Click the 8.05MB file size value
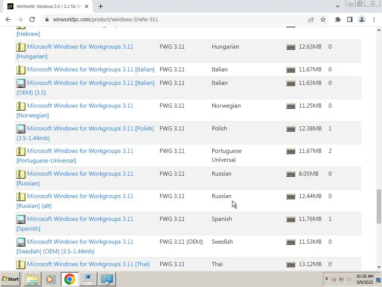This screenshot has width=382, height=287. tap(309, 174)
